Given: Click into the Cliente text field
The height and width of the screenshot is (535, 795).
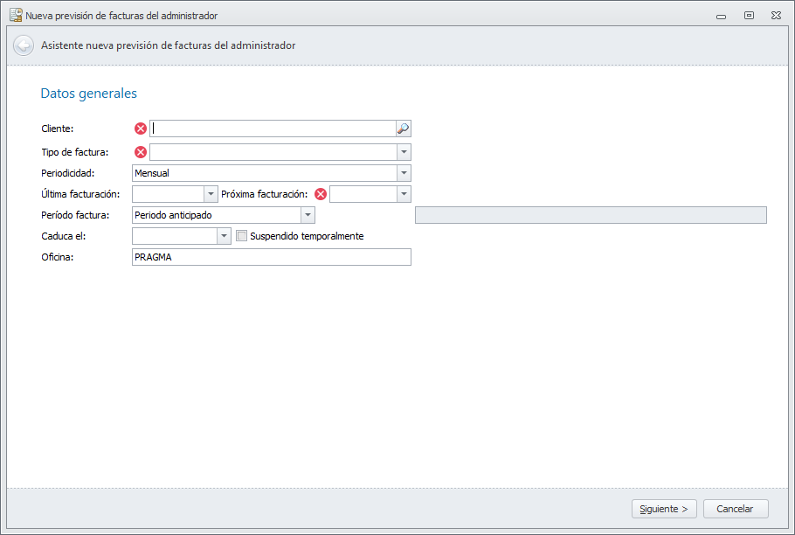Looking at the screenshot, I should coord(273,129).
